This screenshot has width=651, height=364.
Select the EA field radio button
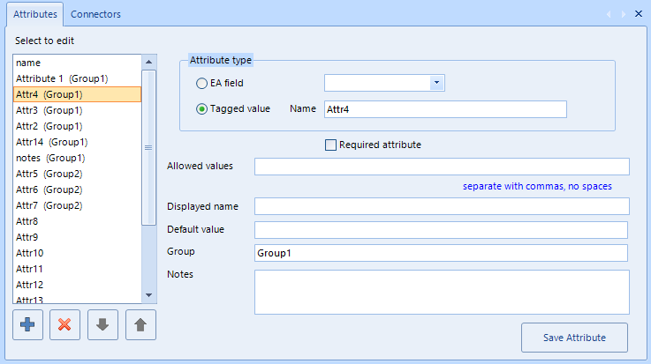[x=201, y=83]
